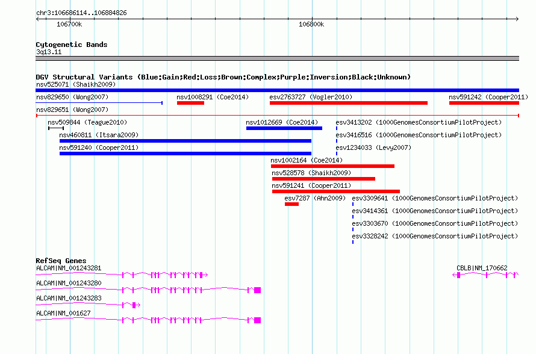Open the nsv460811 (Itsara2009) label

[99, 135]
